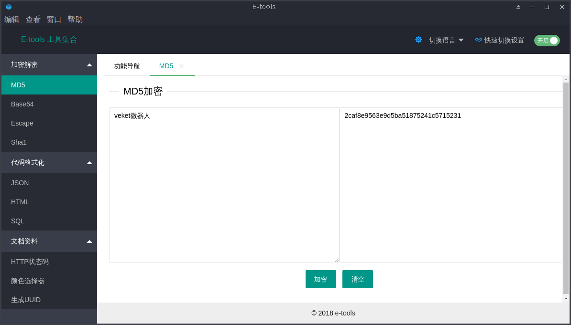Click the scrollbar up arrow
This screenshot has height=325, width=571.
click(566, 79)
